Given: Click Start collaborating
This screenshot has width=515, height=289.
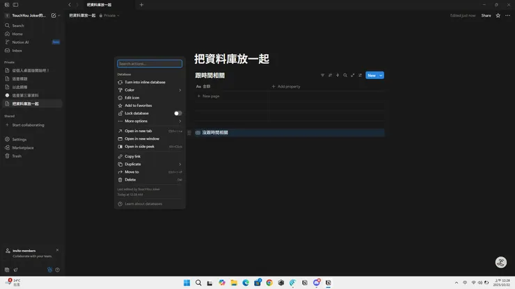Looking at the screenshot, I should pos(31,125).
